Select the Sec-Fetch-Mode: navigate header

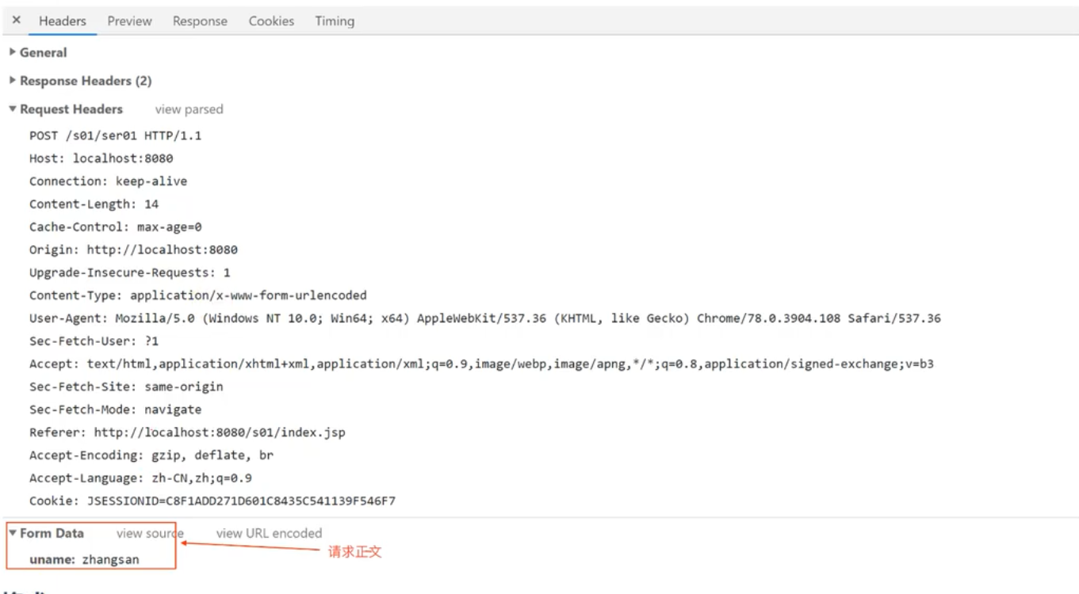click(x=116, y=409)
